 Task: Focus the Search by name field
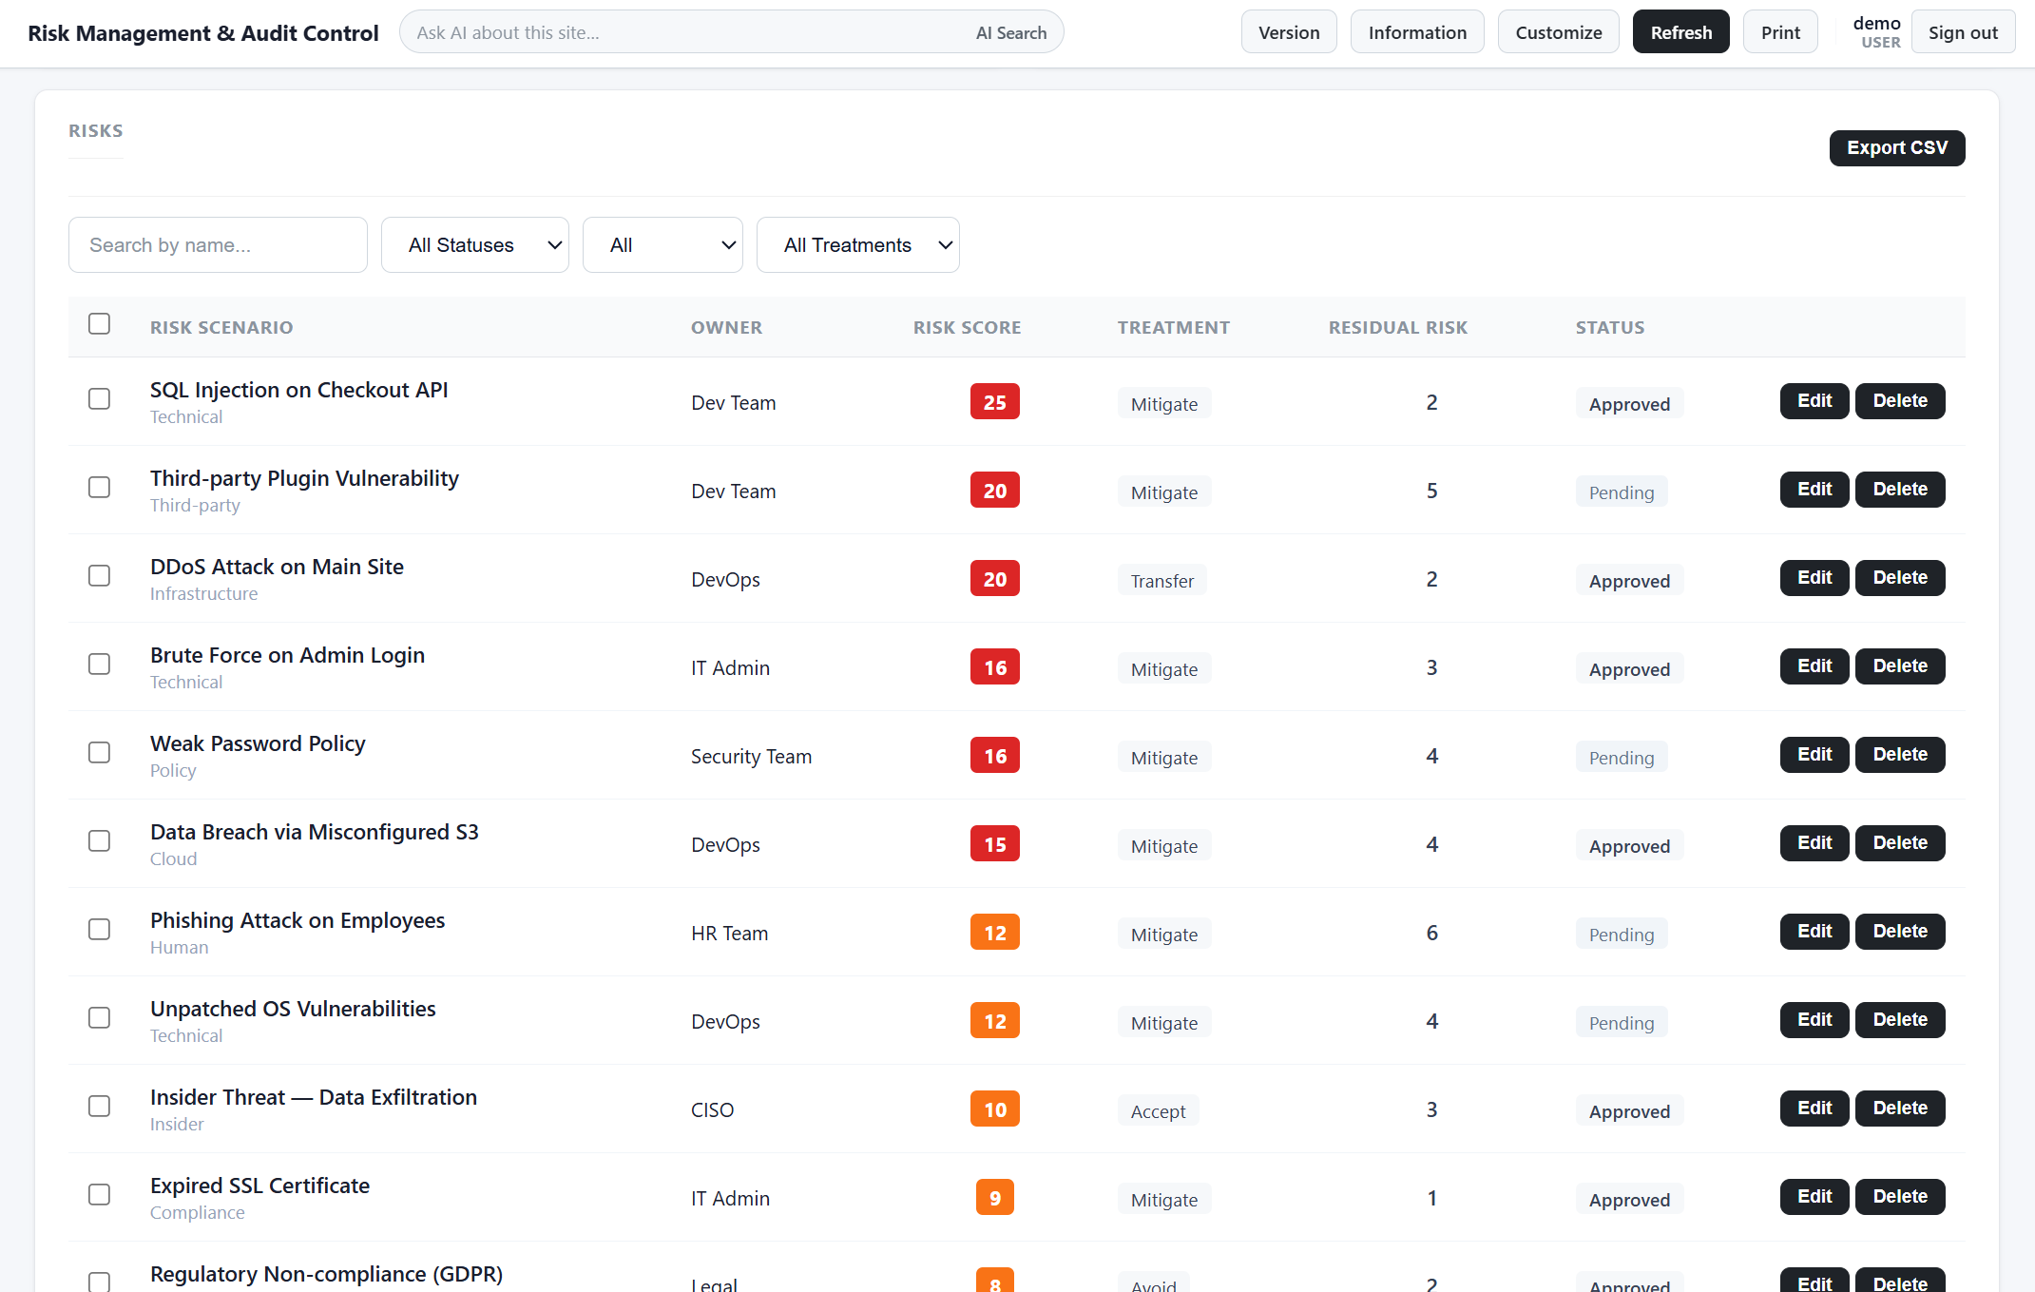click(218, 245)
